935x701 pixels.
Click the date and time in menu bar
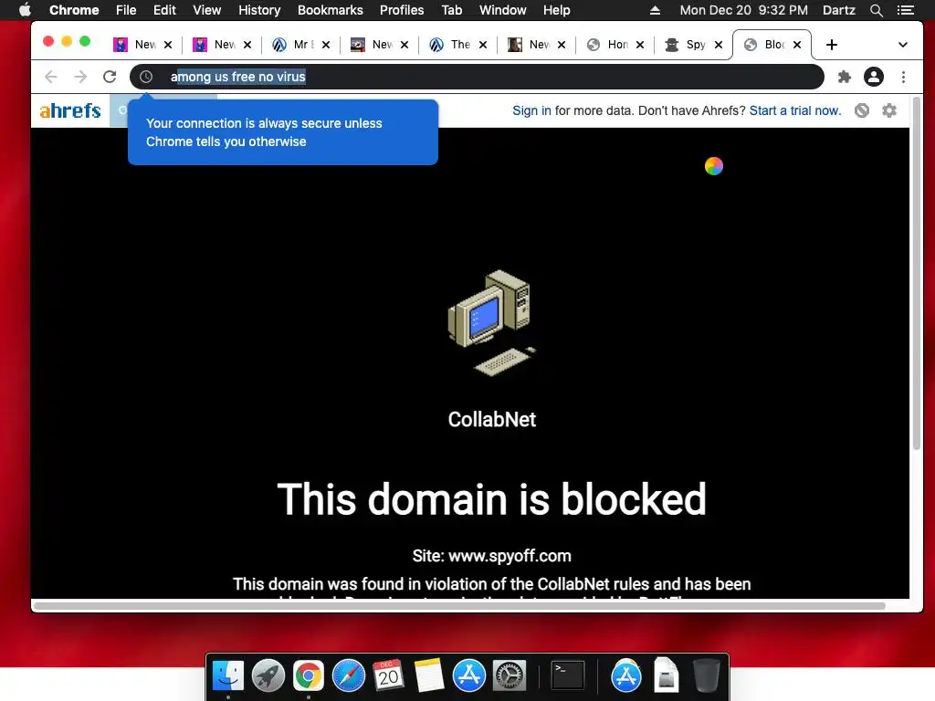click(x=743, y=10)
